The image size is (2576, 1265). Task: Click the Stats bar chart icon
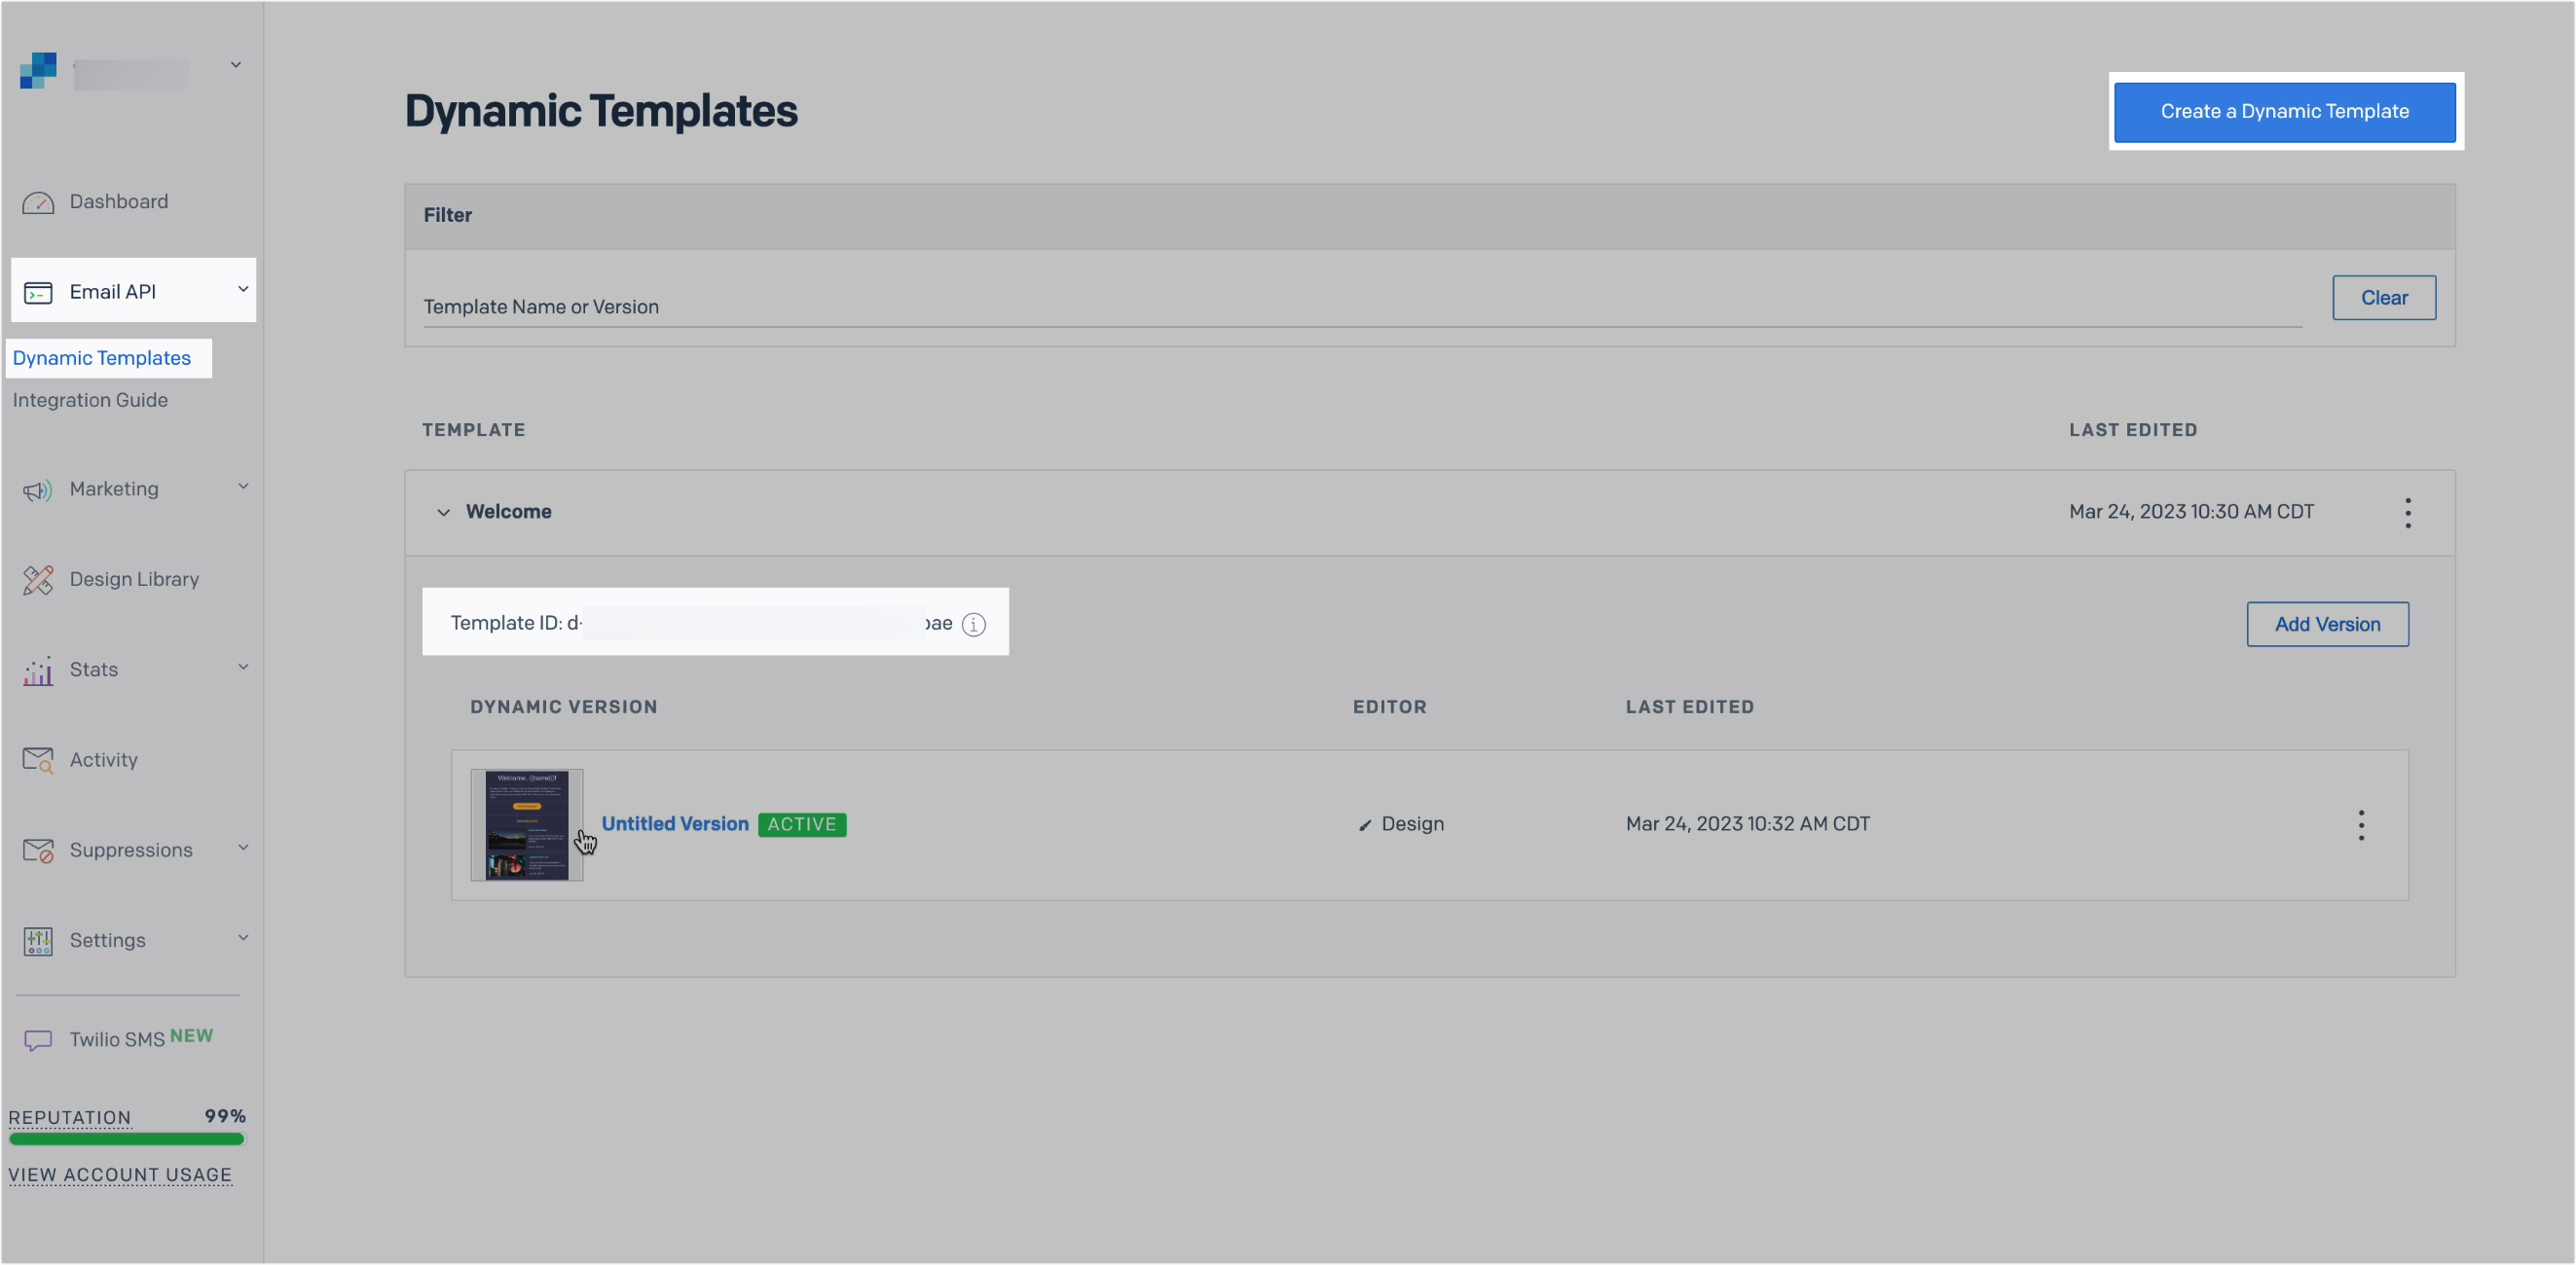[38, 669]
